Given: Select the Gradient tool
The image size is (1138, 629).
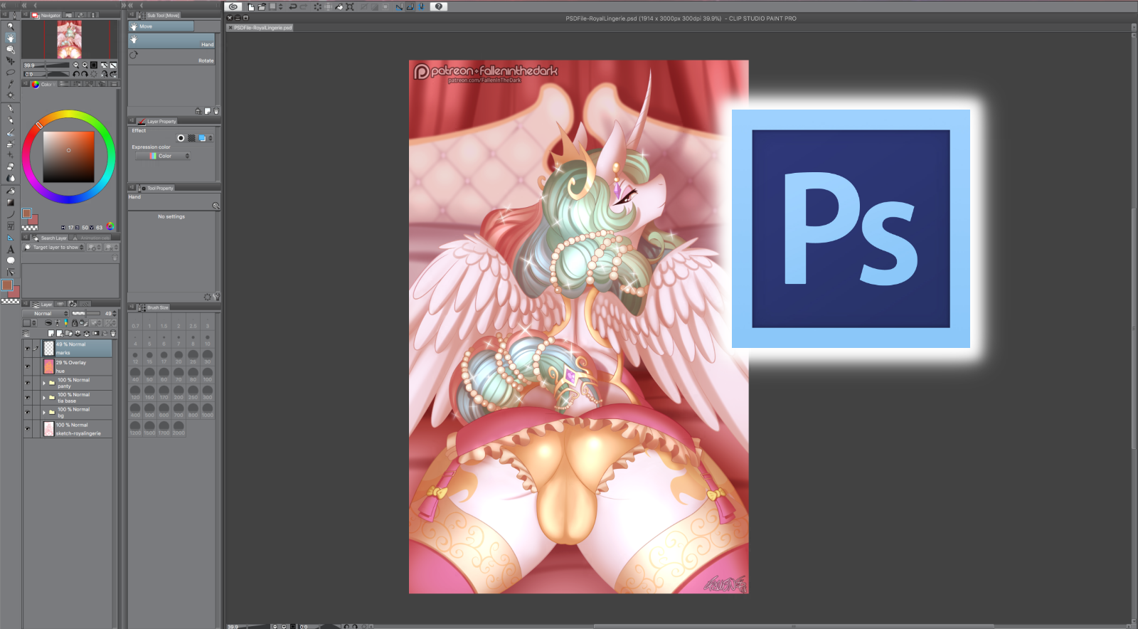Looking at the screenshot, I should click(10, 202).
